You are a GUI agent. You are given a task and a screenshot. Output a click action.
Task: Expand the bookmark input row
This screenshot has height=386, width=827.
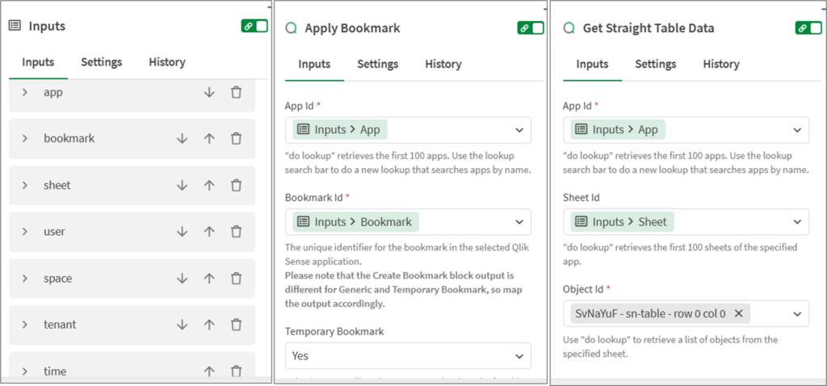(25, 139)
